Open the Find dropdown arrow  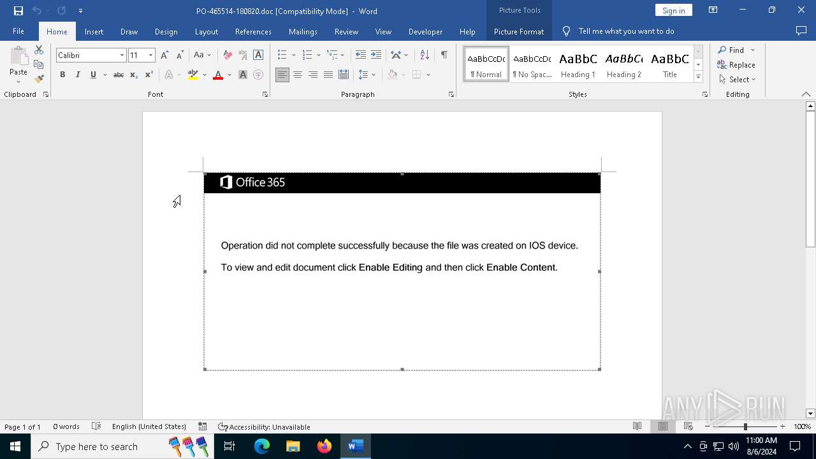tap(753, 50)
